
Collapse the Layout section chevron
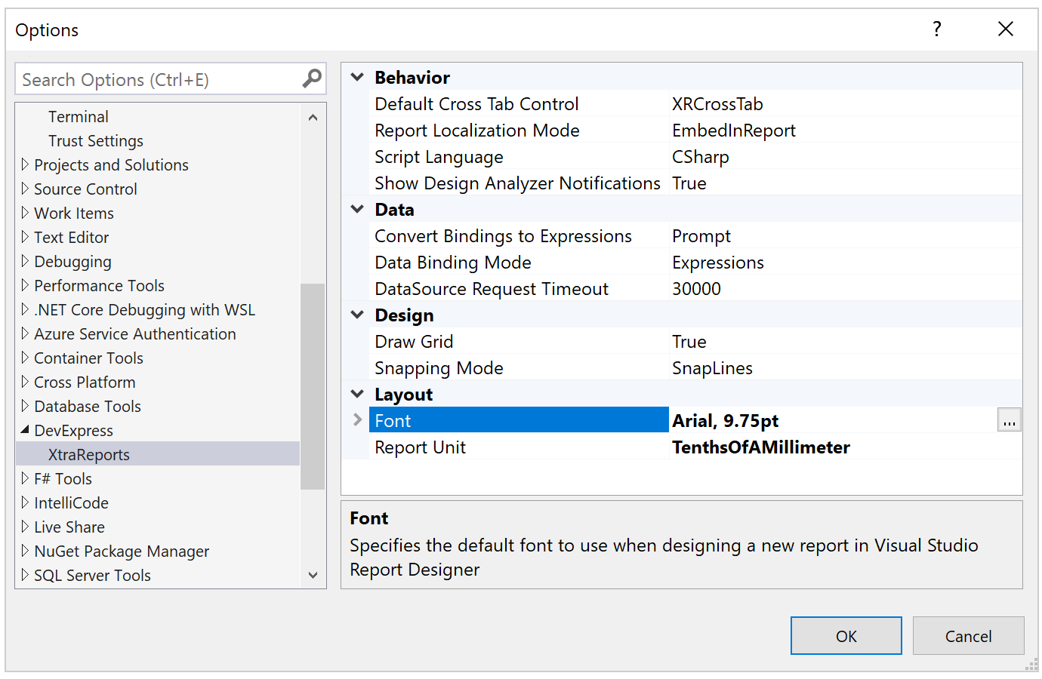(x=356, y=394)
